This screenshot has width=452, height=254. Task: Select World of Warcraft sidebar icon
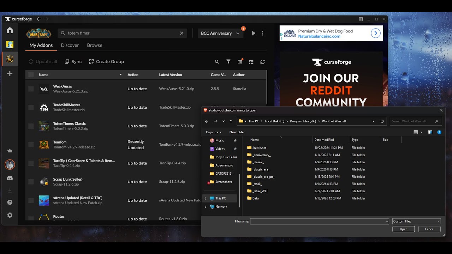pos(10,59)
